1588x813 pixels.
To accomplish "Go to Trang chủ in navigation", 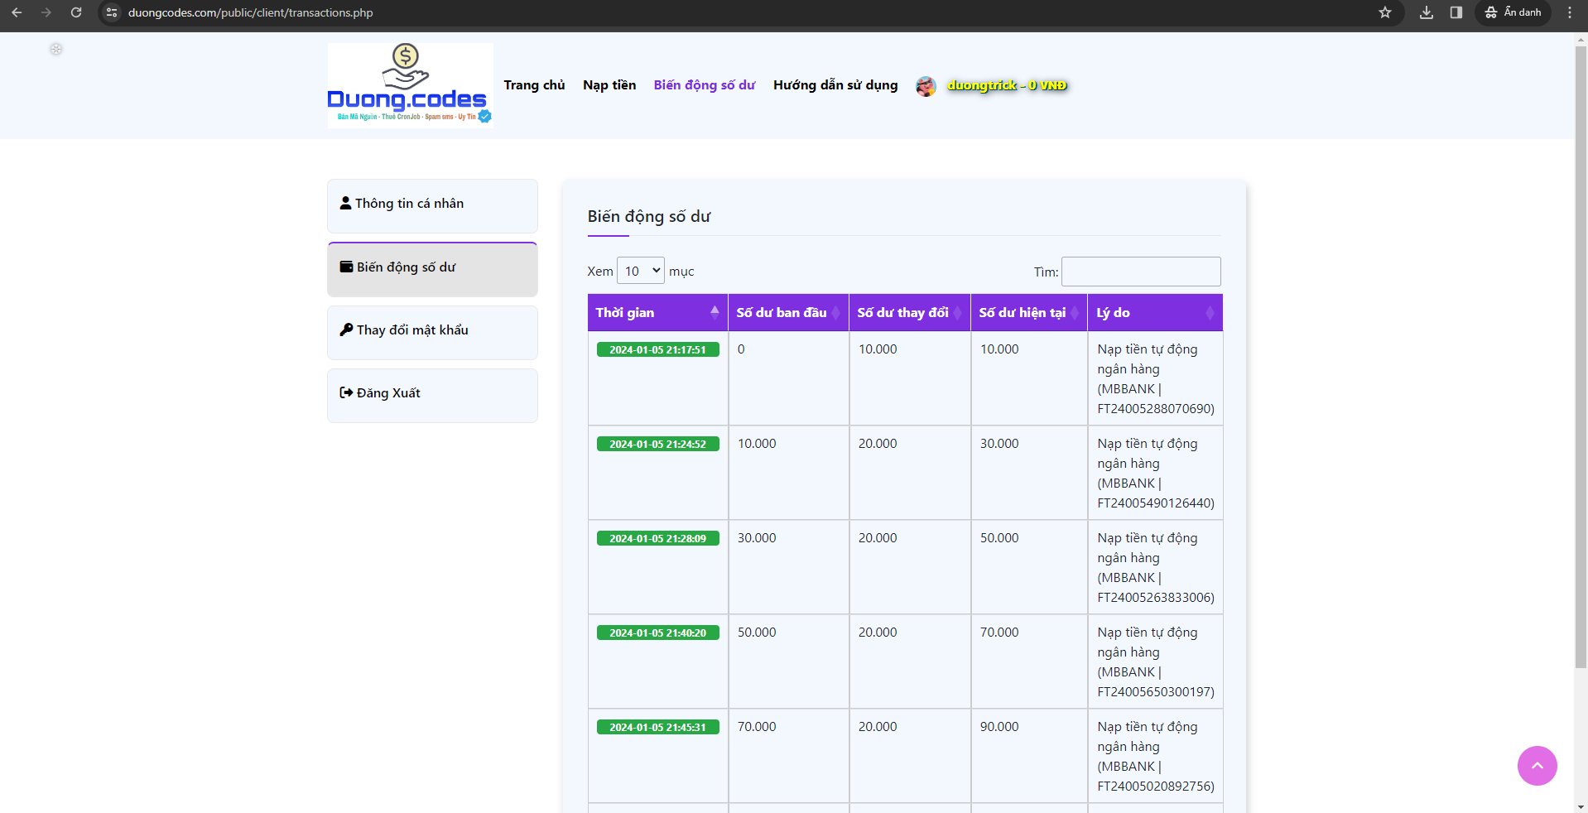I will 534,85.
